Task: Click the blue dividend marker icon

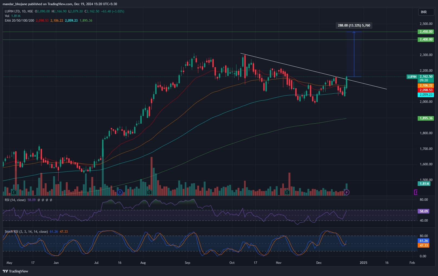Action: (x=120, y=192)
